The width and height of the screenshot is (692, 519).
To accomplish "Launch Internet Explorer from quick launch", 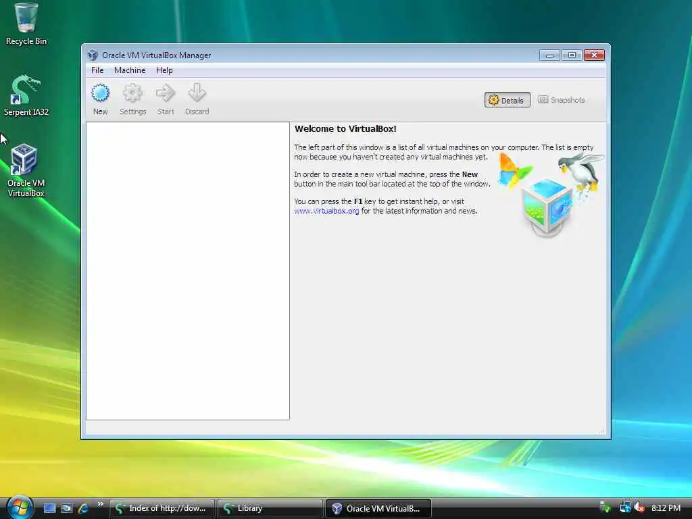I will 83,508.
